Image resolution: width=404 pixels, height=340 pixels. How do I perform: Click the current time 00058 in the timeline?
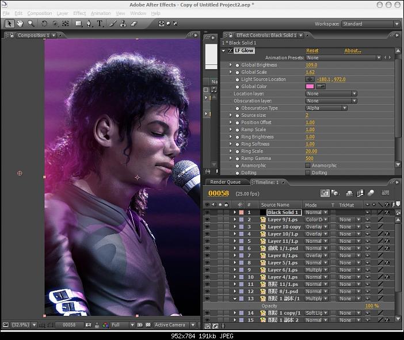pyautogui.click(x=219, y=193)
